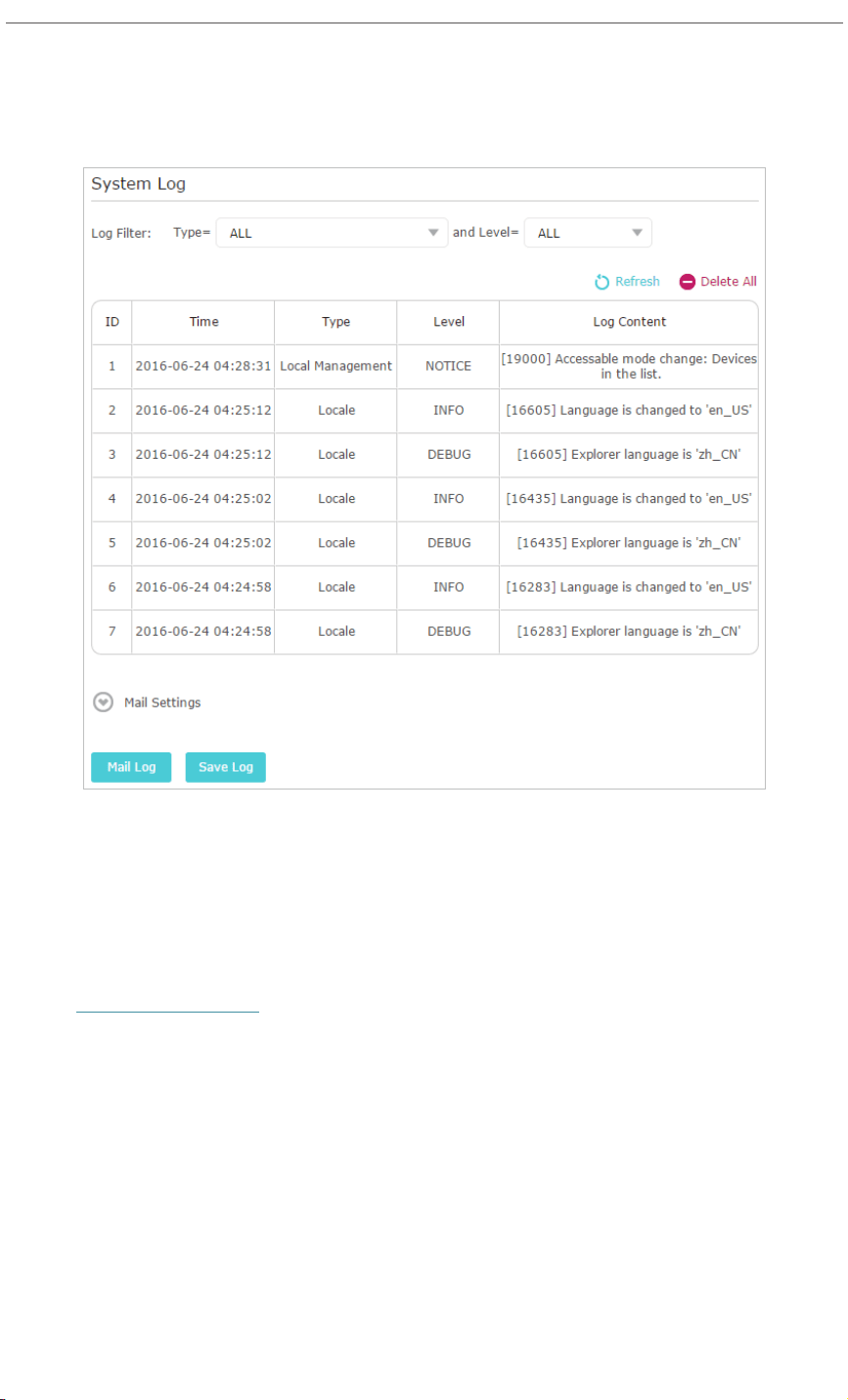This screenshot has height=1400, width=848.
Task: Click the Type column header
Action: pyautogui.click(x=335, y=322)
